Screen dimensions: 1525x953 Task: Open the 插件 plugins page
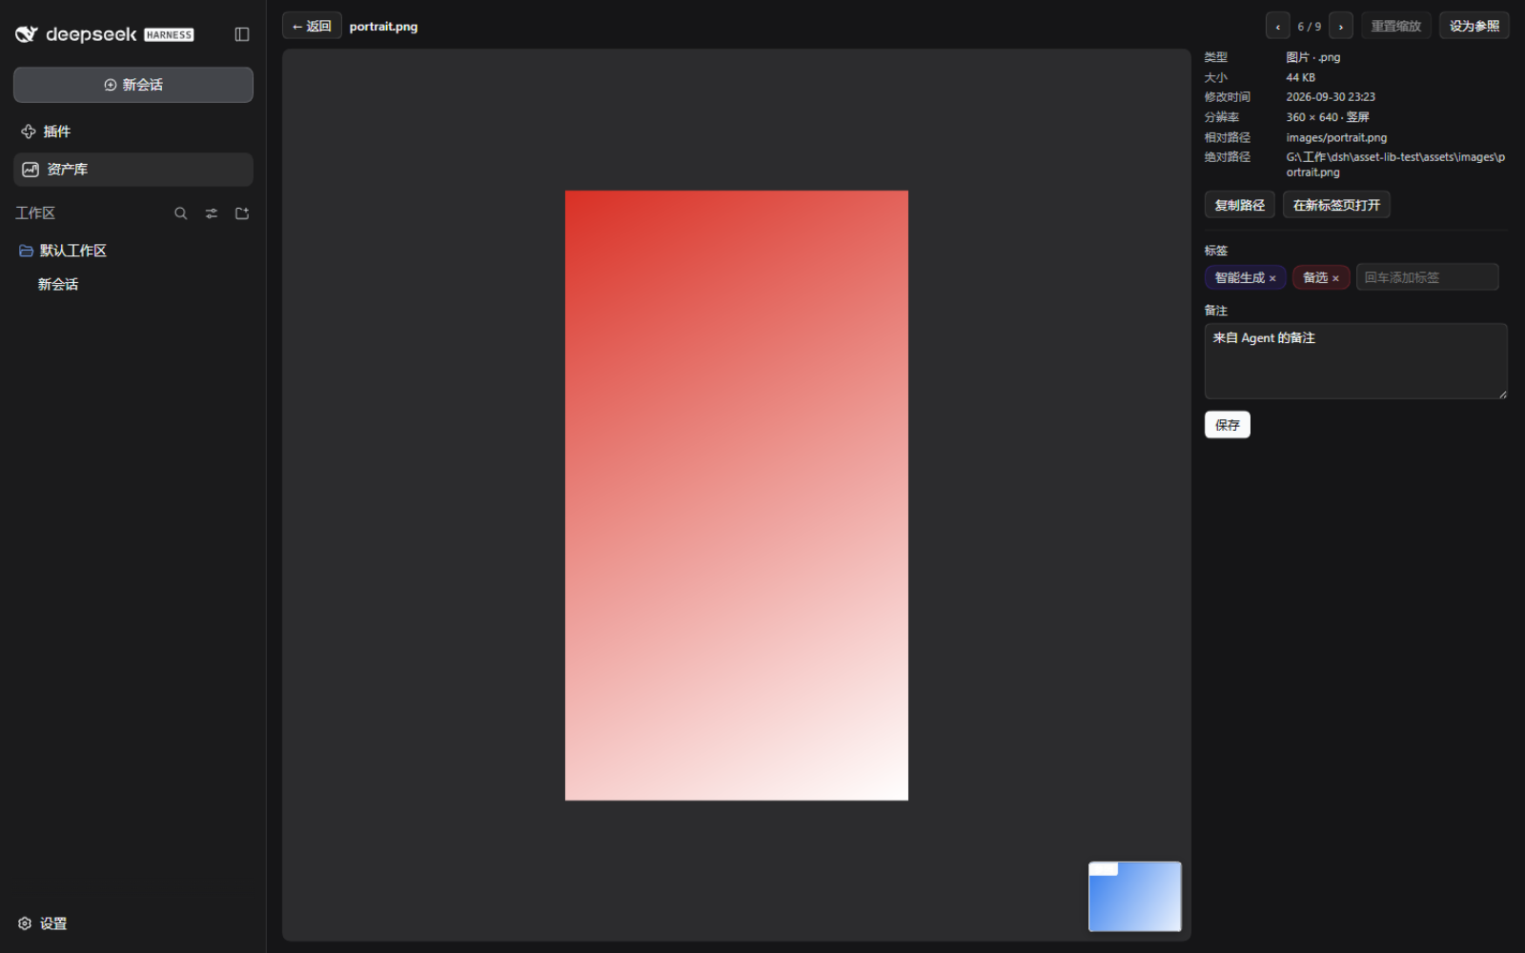(133, 132)
